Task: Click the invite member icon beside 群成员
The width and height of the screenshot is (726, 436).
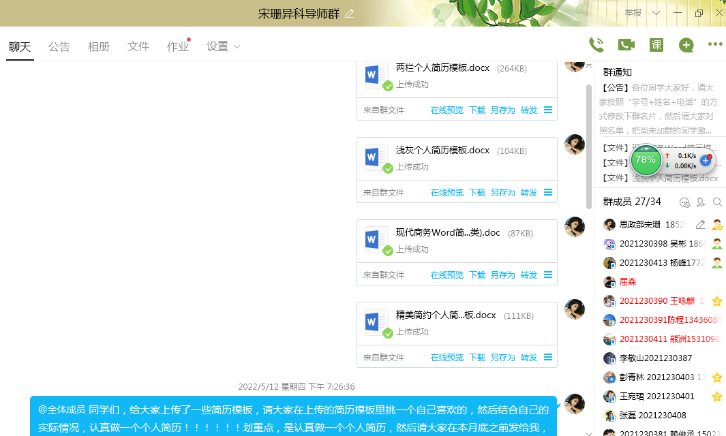Action: [701, 202]
